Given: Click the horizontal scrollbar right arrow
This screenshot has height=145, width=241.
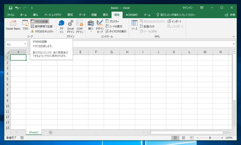Looking at the screenshot, I should (x=231, y=132).
